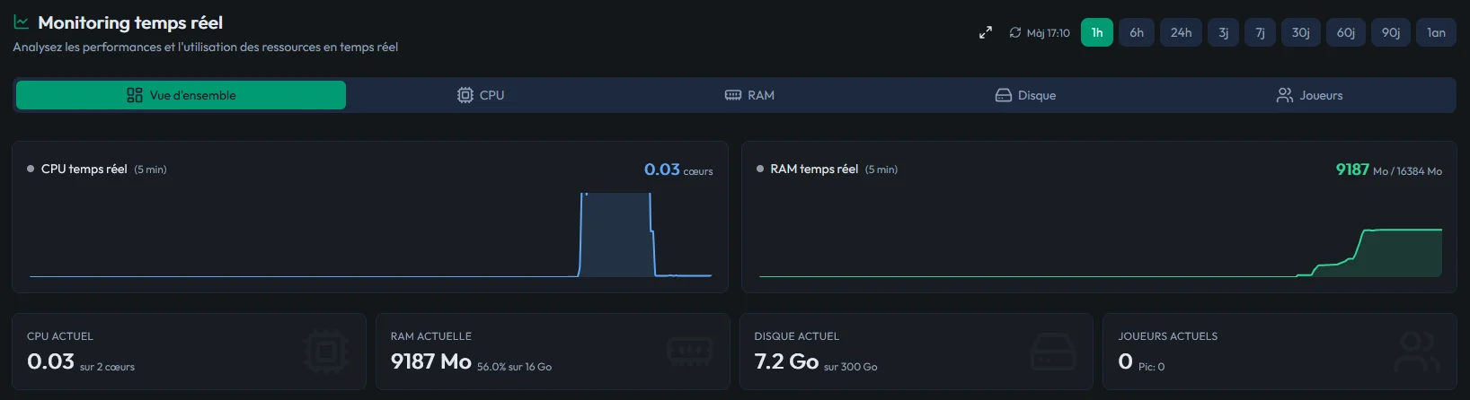
Task: Open the Vue d'ensemble tab
Action: pos(181,95)
